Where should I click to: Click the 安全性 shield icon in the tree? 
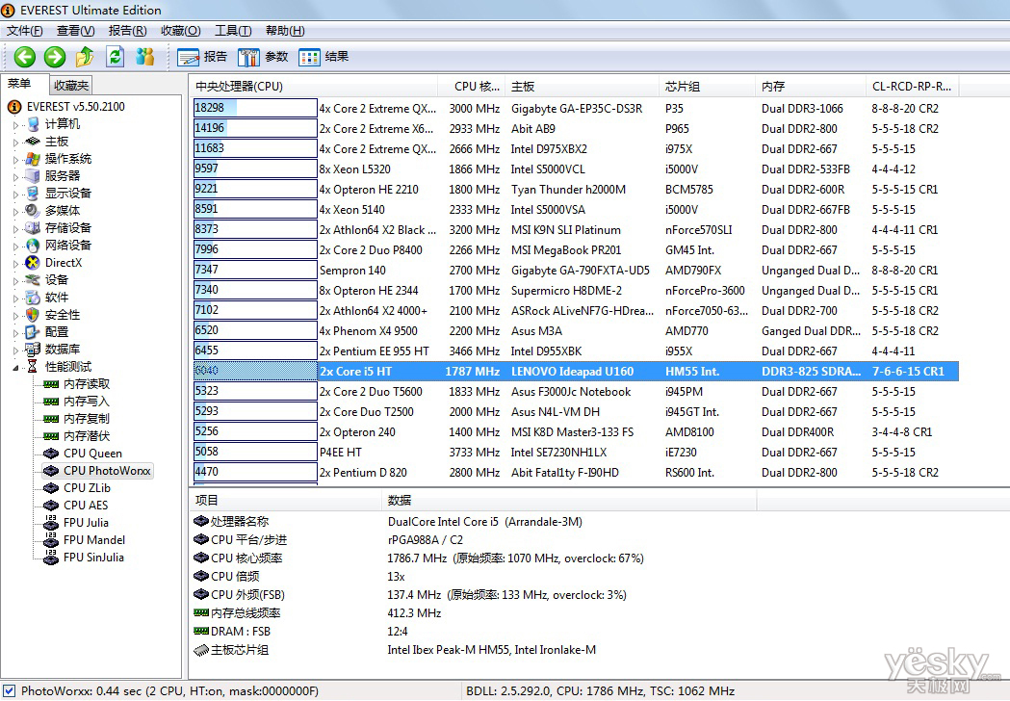pyautogui.click(x=32, y=315)
